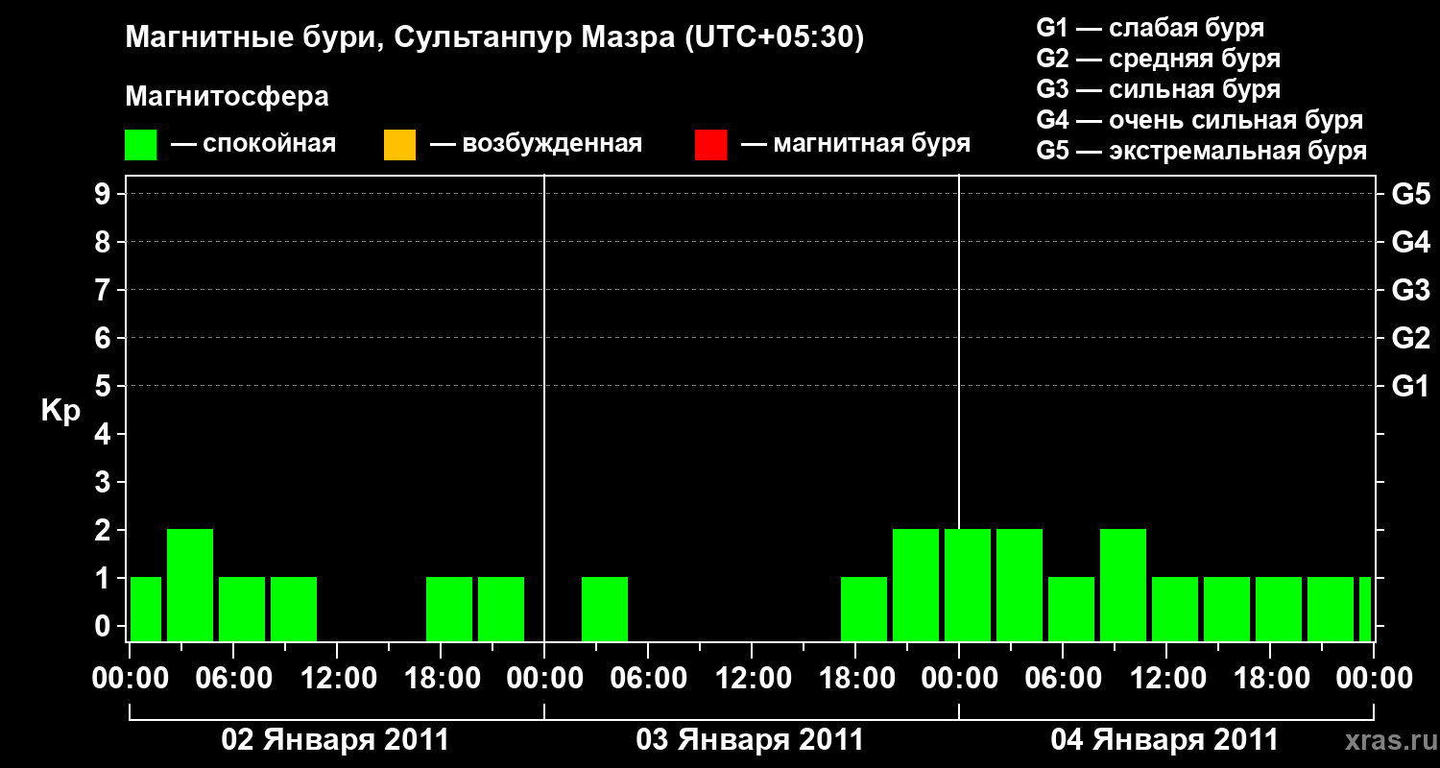Click the 'G5' label on right axis
This screenshot has height=768, width=1440.
point(1410,195)
